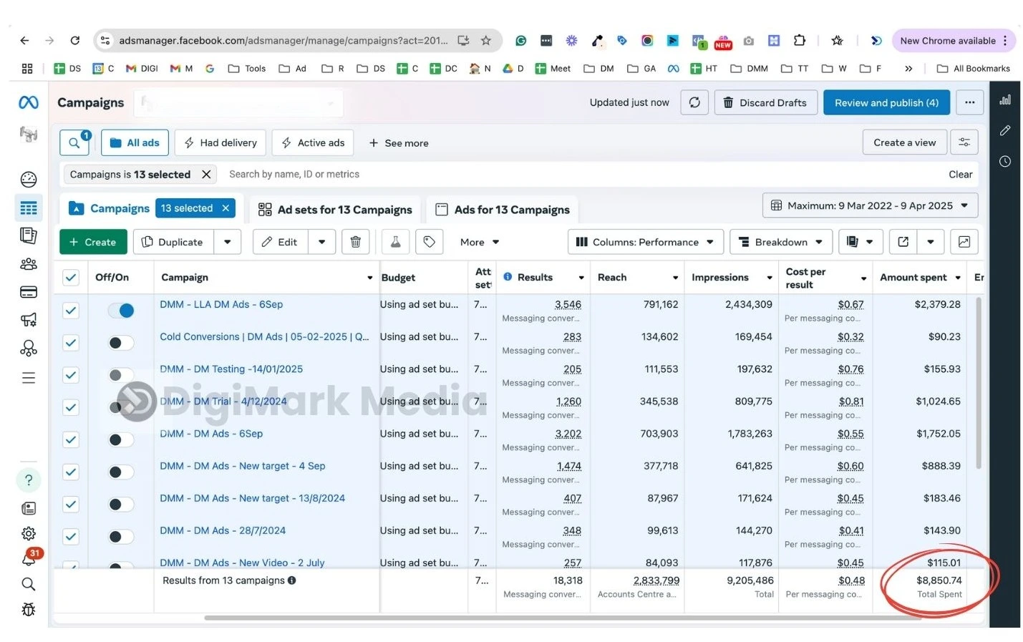This screenshot has width=1023, height=642.
Task: Open the Audiences icon in left sidebar
Action: [x=29, y=264]
